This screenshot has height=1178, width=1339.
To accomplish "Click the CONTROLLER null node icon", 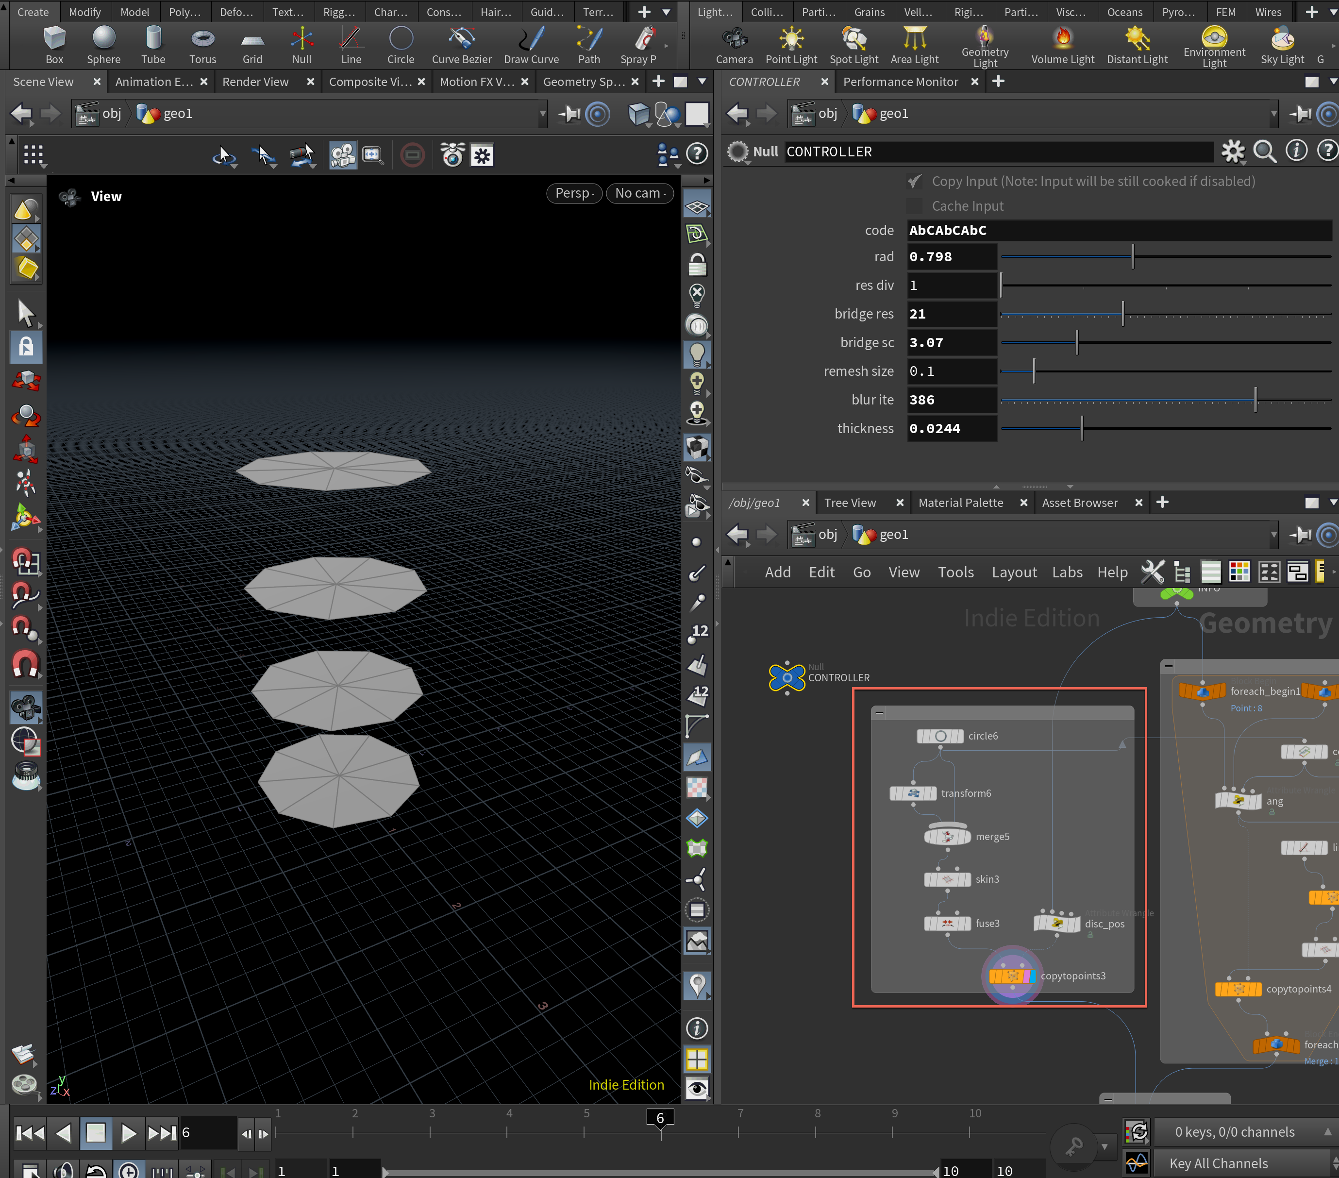I will 786,677.
